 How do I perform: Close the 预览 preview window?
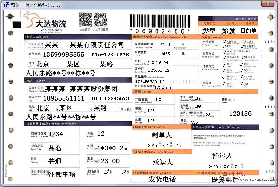[x=268, y=3]
